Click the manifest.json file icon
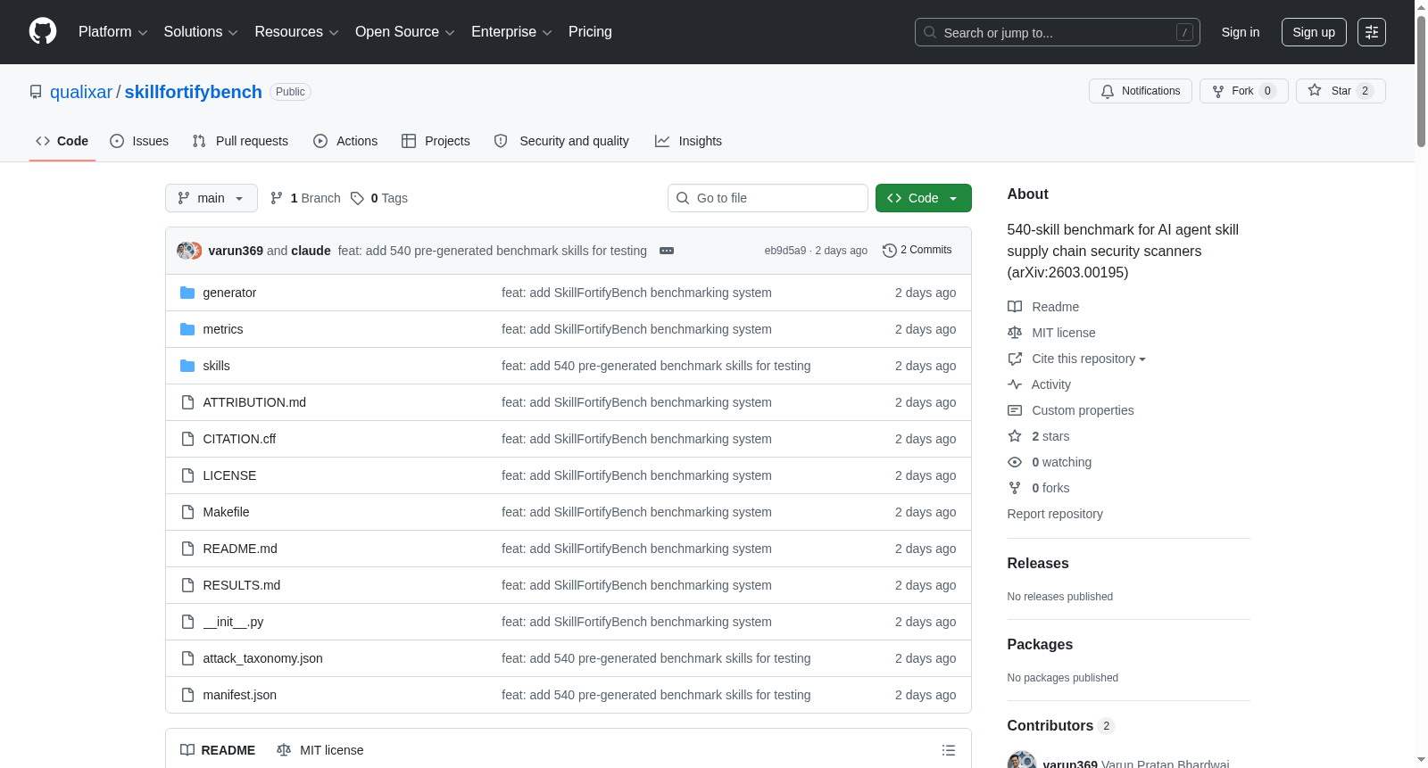Viewport: 1428px width, 768px height. tap(187, 695)
